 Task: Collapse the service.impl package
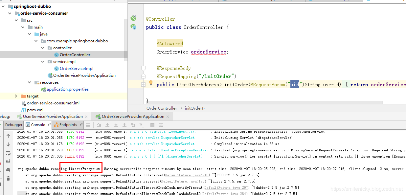42,61
